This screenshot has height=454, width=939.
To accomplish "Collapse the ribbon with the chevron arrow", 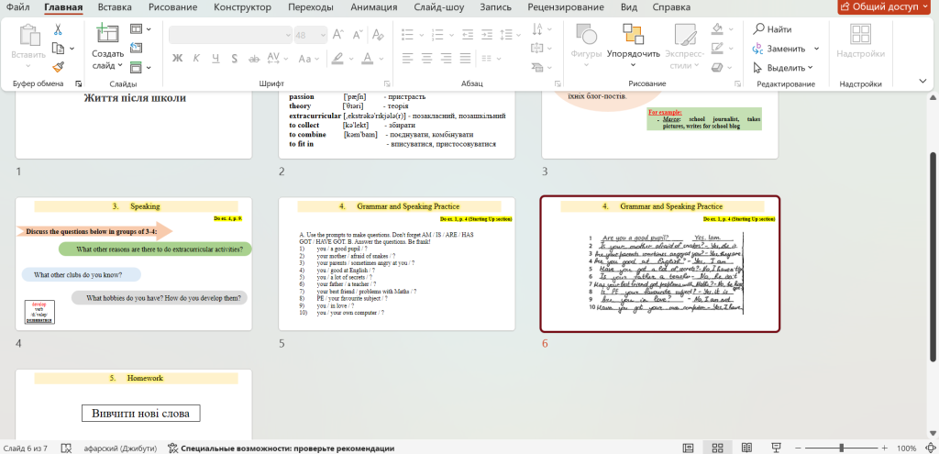I will click(923, 83).
